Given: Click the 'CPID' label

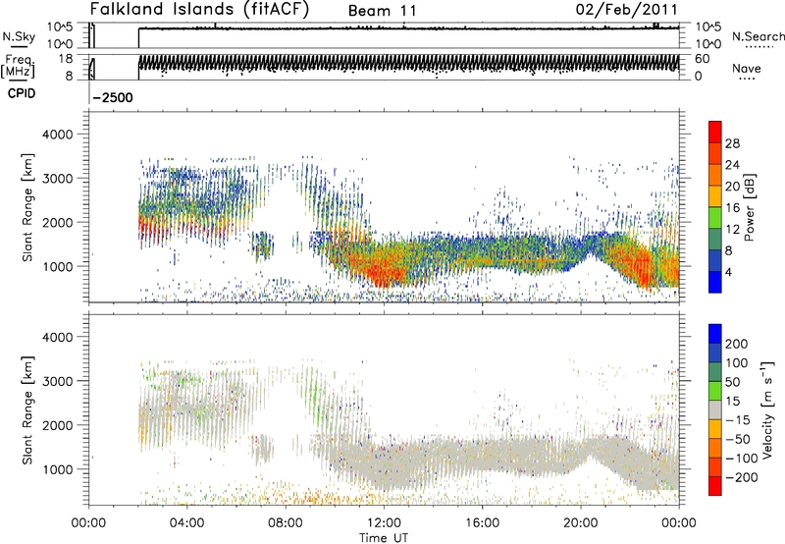Looking at the screenshot, I should click(x=22, y=93).
